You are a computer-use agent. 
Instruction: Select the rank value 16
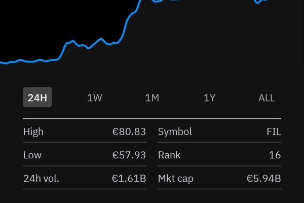[x=275, y=155]
